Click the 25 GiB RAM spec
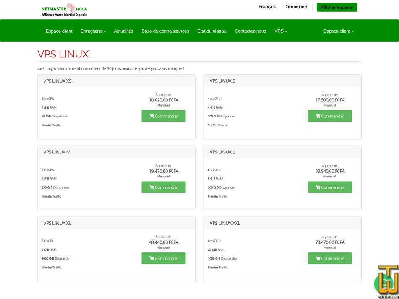399x299 pixels. pos(216,250)
